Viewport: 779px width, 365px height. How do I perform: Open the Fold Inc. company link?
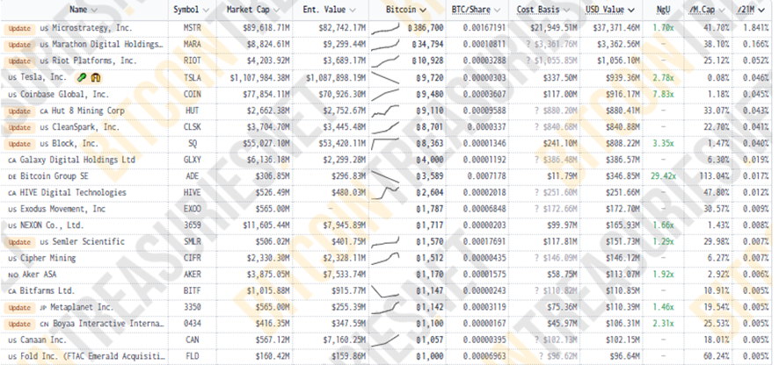coord(92,356)
